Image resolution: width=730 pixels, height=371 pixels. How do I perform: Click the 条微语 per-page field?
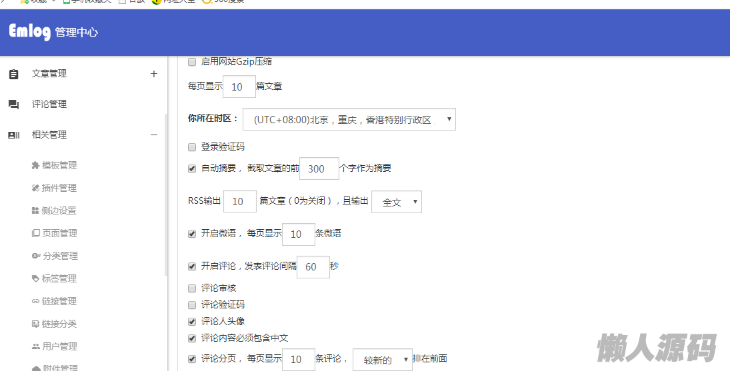pyautogui.click(x=299, y=234)
